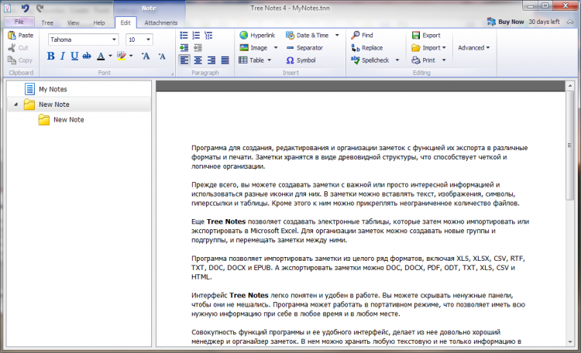Toggle Strikethrough formatting
This screenshot has height=353, width=581.
point(87,56)
